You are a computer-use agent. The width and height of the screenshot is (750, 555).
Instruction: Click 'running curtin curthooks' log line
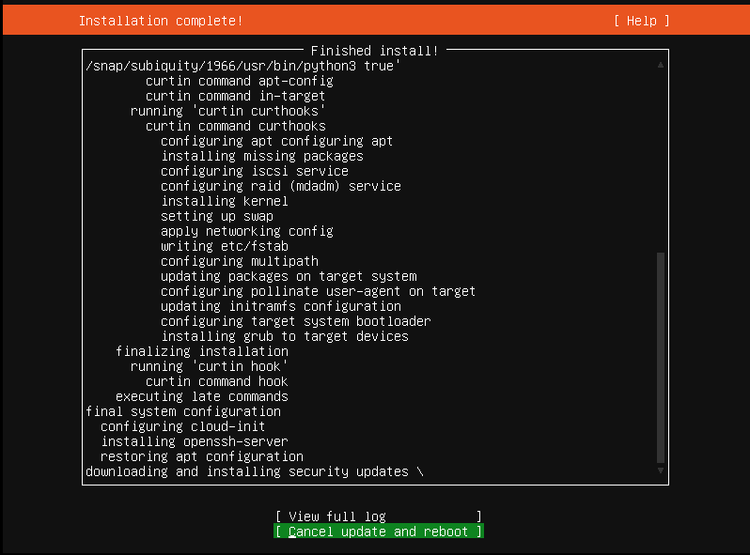coord(228,111)
